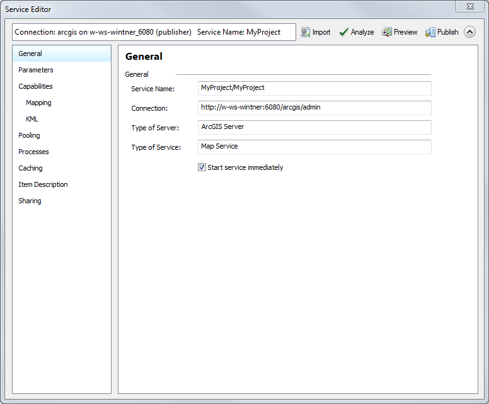The width and height of the screenshot is (489, 404).
Task: Click the bold General page heading
Action: (144, 57)
